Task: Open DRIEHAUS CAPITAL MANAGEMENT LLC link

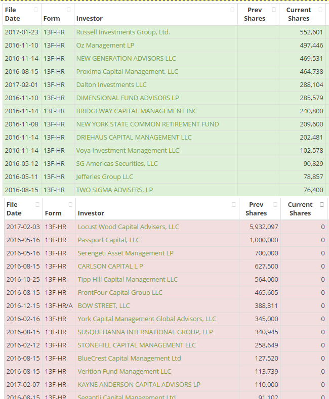Action: point(134,138)
